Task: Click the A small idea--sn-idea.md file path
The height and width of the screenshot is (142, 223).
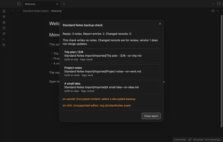Action: [x=101, y=87]
